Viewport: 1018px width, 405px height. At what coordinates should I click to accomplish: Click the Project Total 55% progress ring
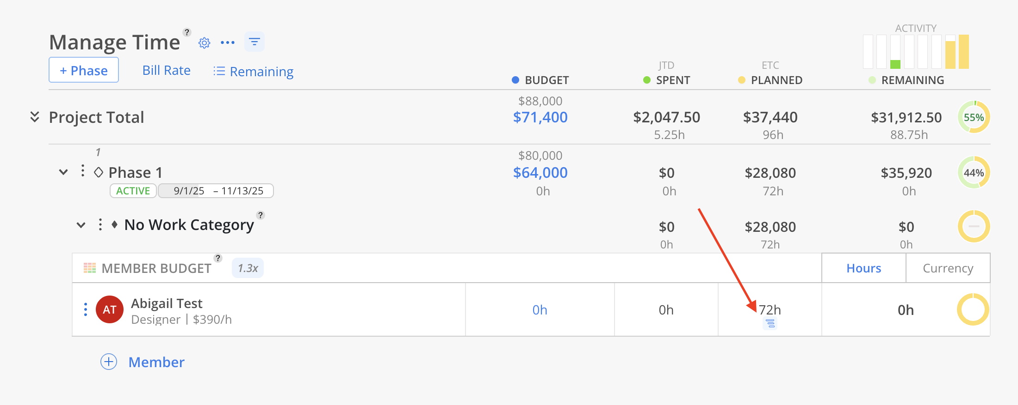[x=974, y=117]
